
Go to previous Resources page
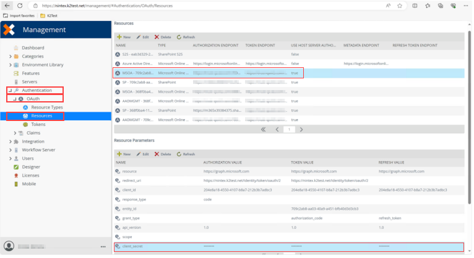click(x=277, y=129)
